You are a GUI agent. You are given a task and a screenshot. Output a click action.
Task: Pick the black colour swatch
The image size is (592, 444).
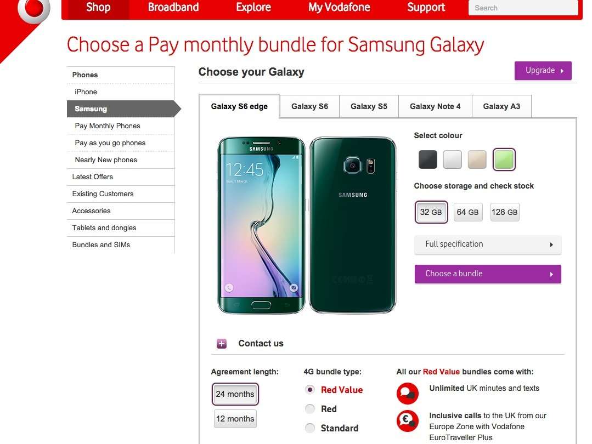tap(428, 160)
